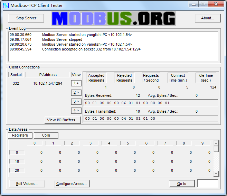
Task: Click the Stop Server button
Action: (x=26, y=18)
